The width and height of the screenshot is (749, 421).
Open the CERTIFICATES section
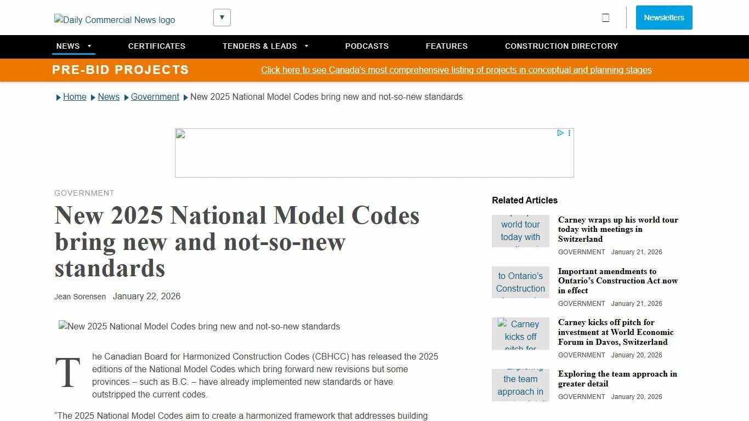(x=156, y=46)
